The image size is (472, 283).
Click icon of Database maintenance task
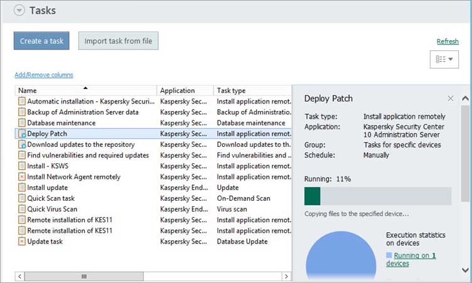pyautogui.click(x=22, y=123)
